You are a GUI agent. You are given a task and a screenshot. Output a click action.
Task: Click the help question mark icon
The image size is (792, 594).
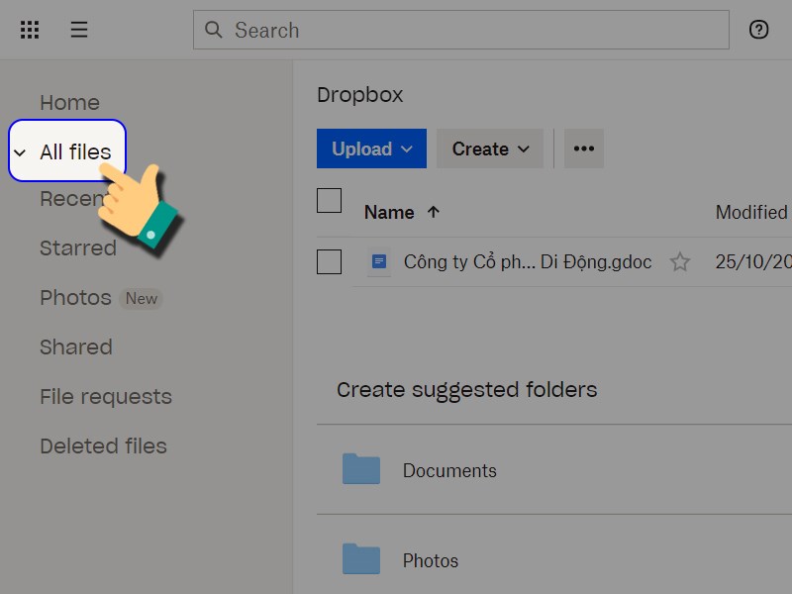(x=758, y=30)
